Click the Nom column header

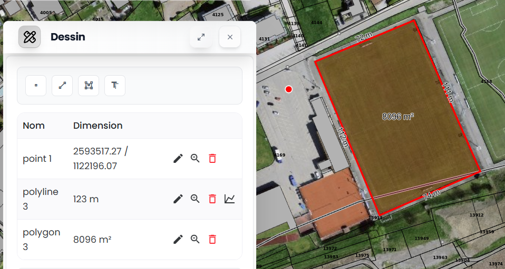(34, 126)
